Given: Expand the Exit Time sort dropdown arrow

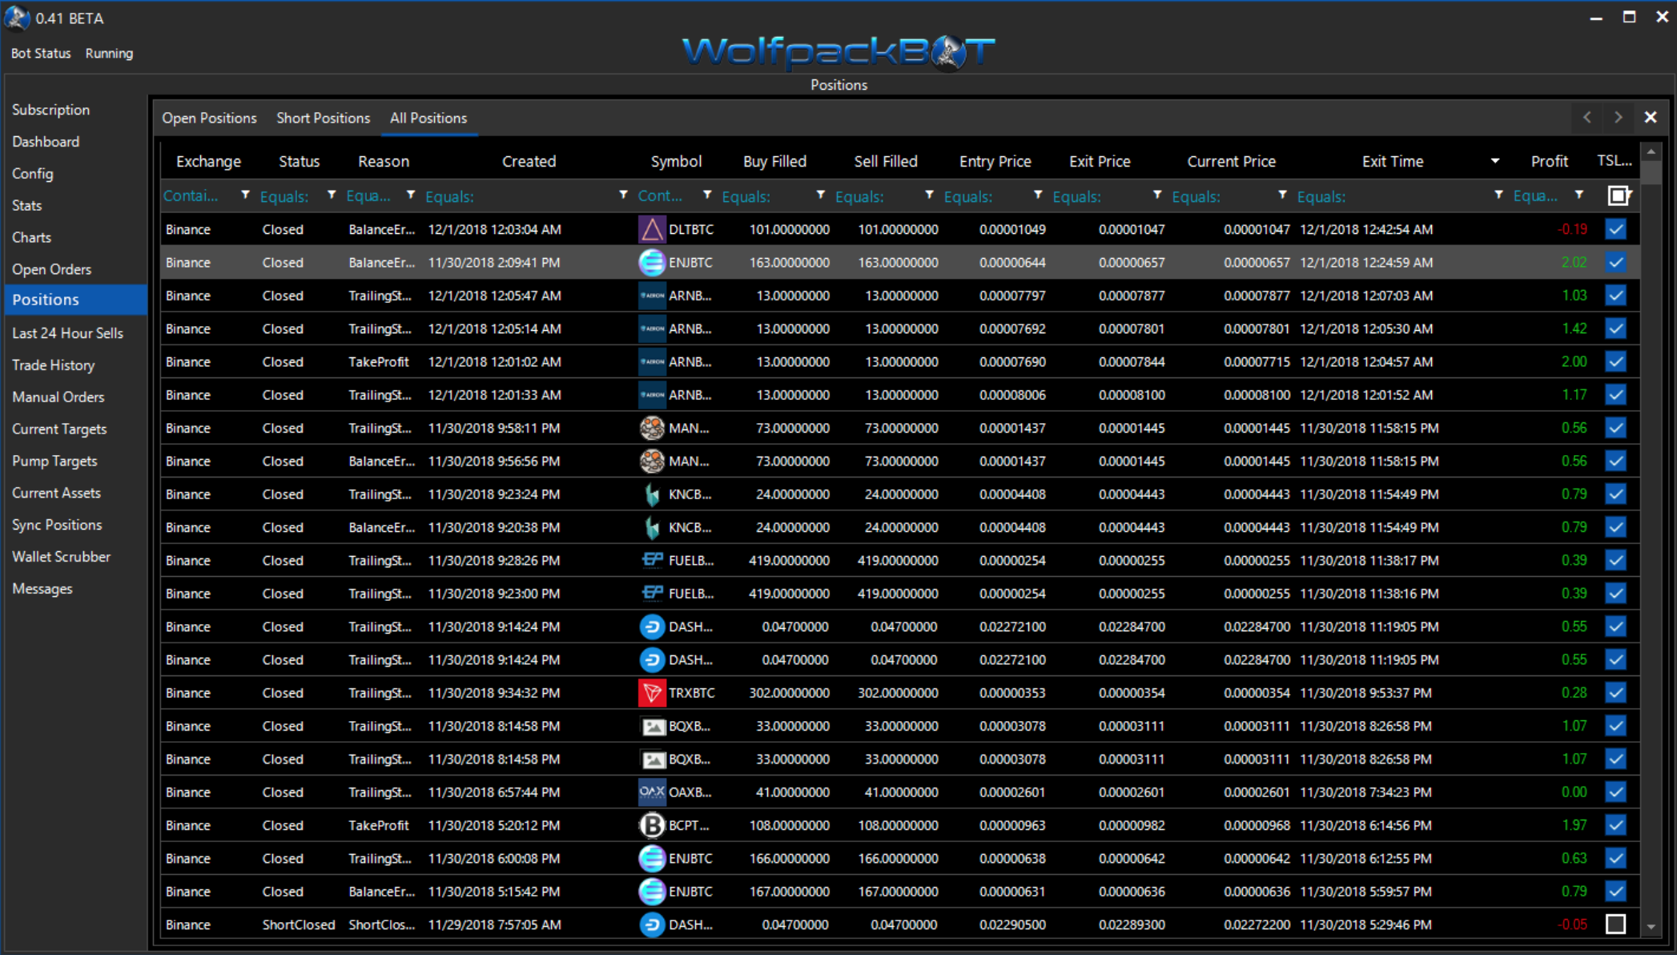Looking at the screenshot, I should 1494,162.
